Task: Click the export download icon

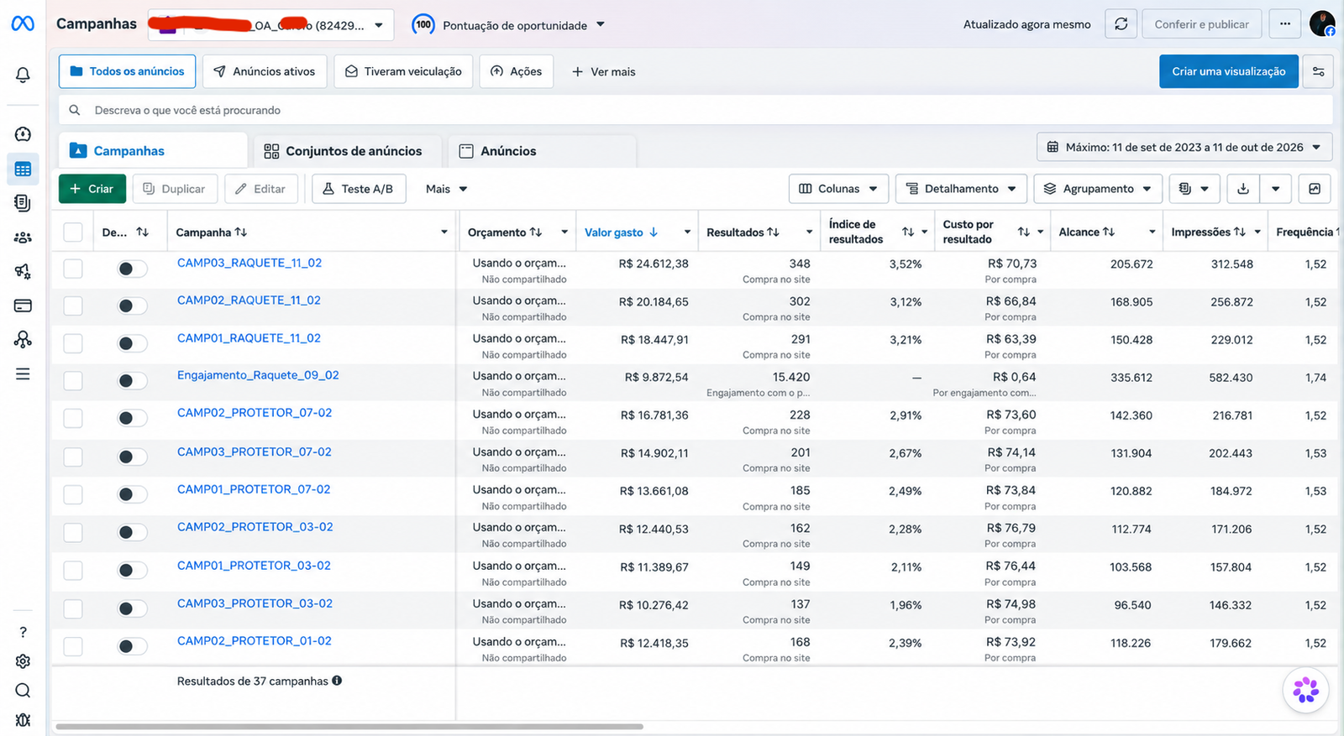Action: [1243, 189]
